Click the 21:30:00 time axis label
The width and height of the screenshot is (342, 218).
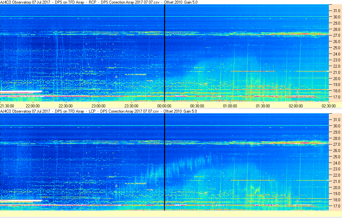click(7, 106)
